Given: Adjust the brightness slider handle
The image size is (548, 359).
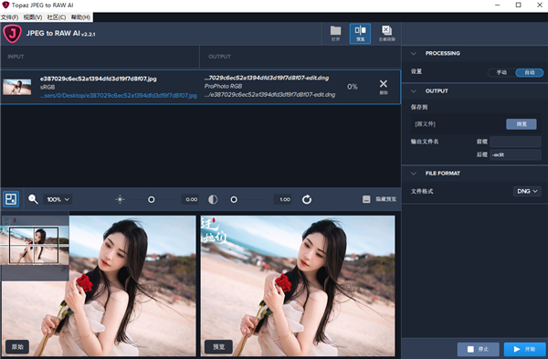Looking at the screenshot, I should [x=152, y=200].
